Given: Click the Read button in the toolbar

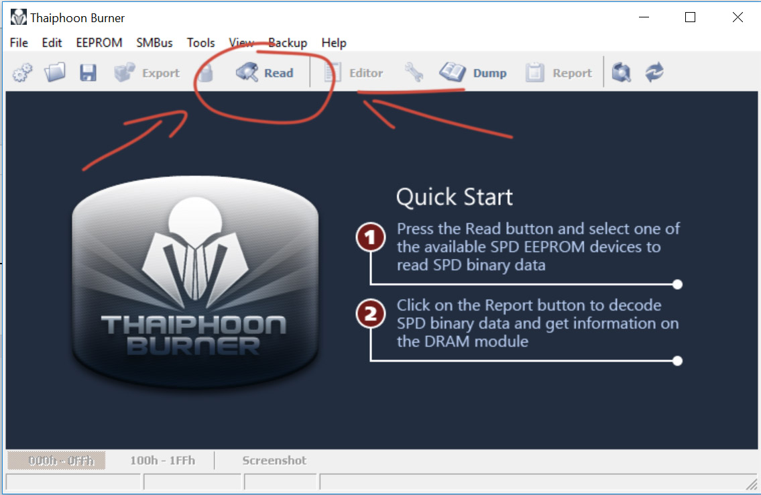Looking at the screenshot, I should click(265, 73).
